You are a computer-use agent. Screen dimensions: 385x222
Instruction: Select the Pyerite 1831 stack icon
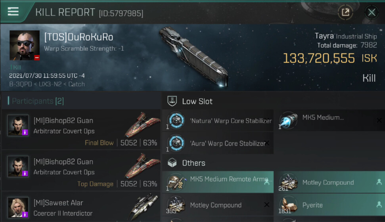pyautogui.click(x=289, y=205)
